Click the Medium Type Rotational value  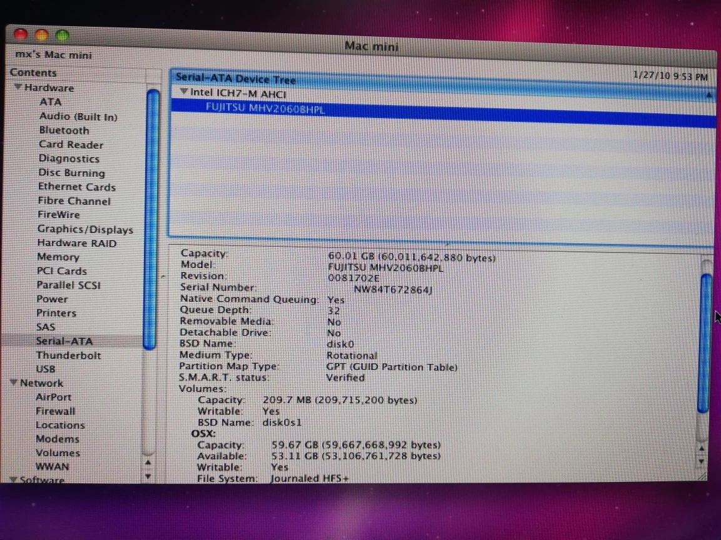tap(352, 356)
